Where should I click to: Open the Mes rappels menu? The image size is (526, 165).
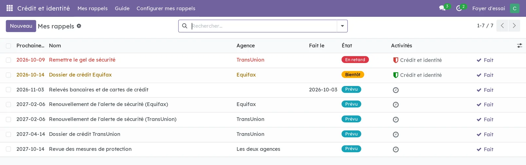[x=92, y=8]
